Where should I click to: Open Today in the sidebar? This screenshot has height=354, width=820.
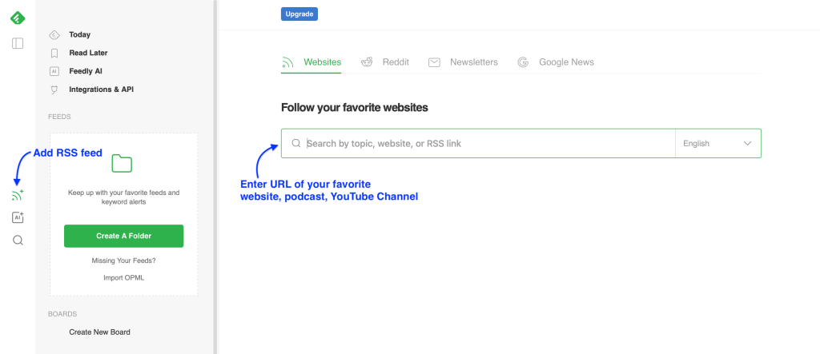(x=79, y=35)
